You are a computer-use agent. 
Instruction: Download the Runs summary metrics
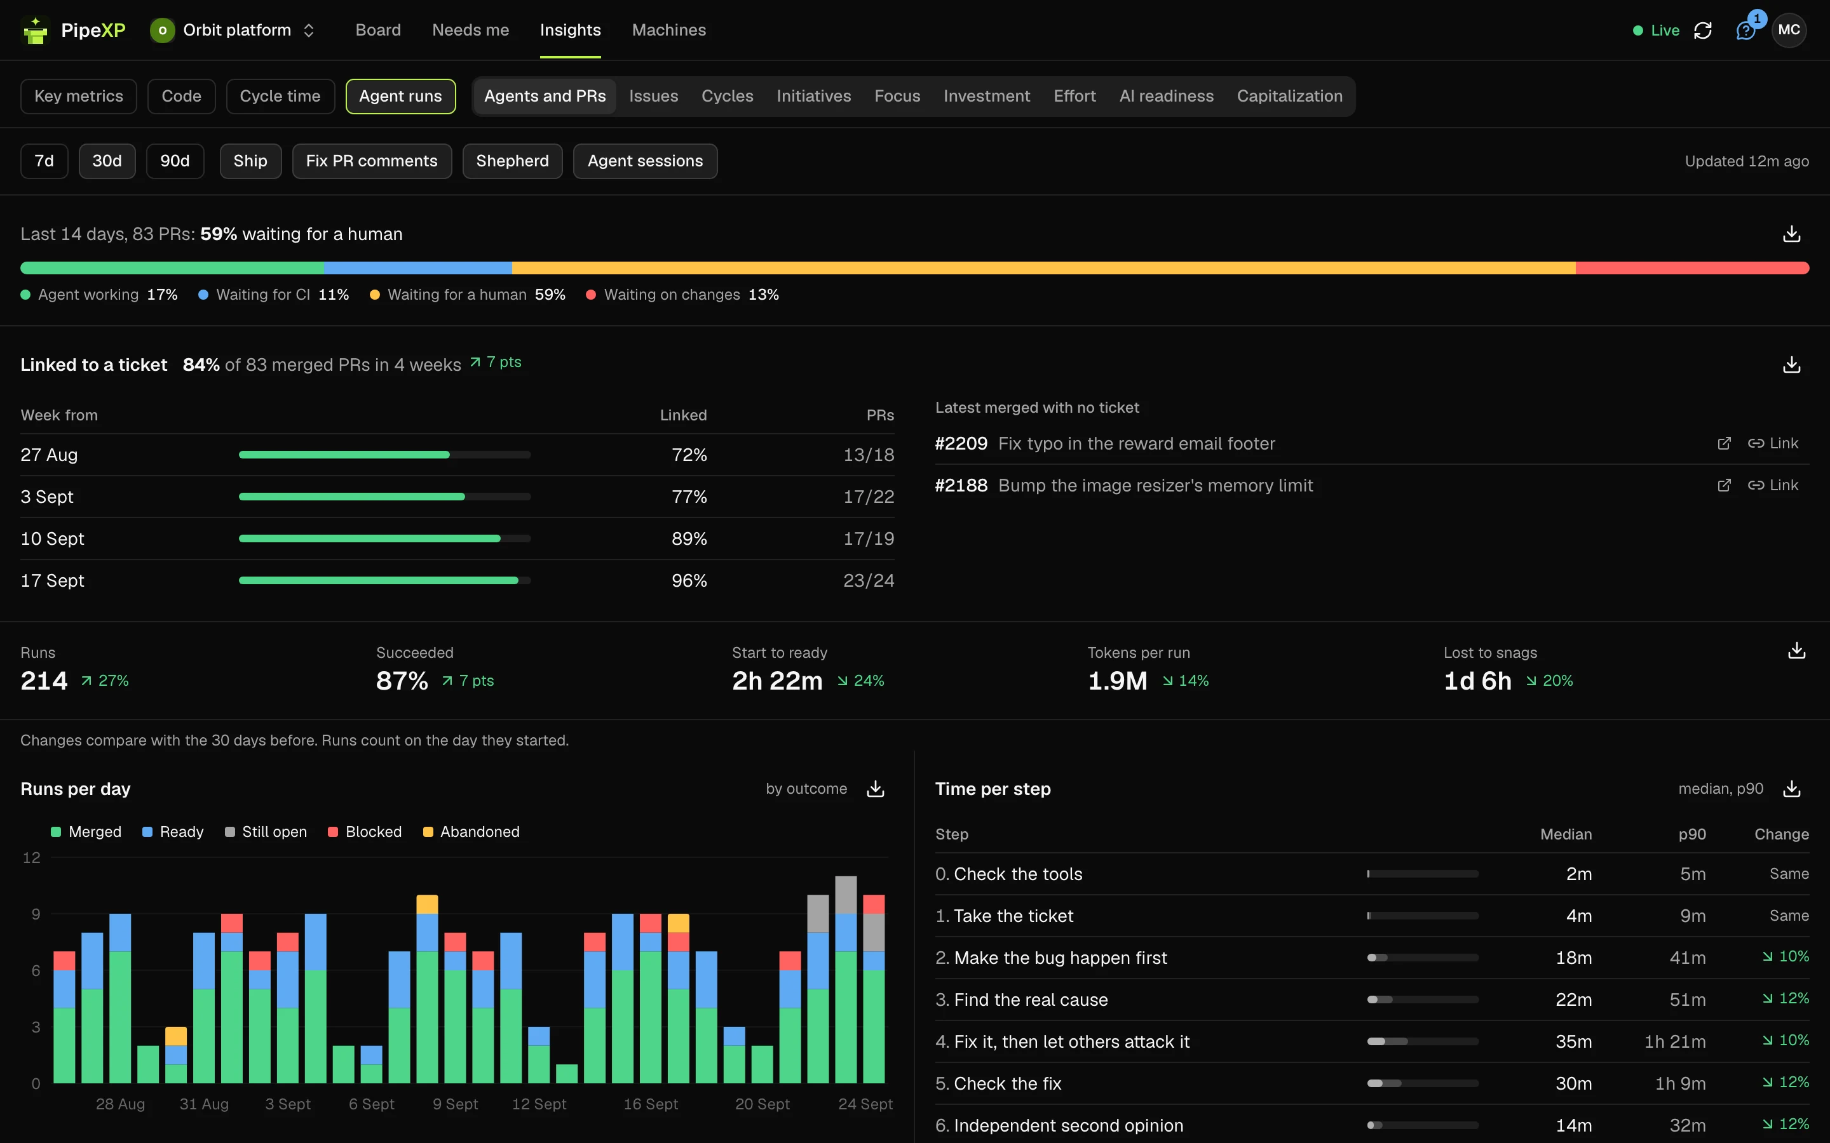1797,651
